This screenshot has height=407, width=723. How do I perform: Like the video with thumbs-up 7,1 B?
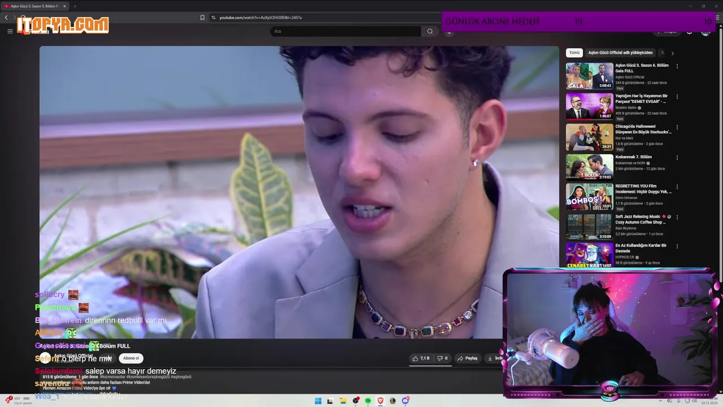421,358
